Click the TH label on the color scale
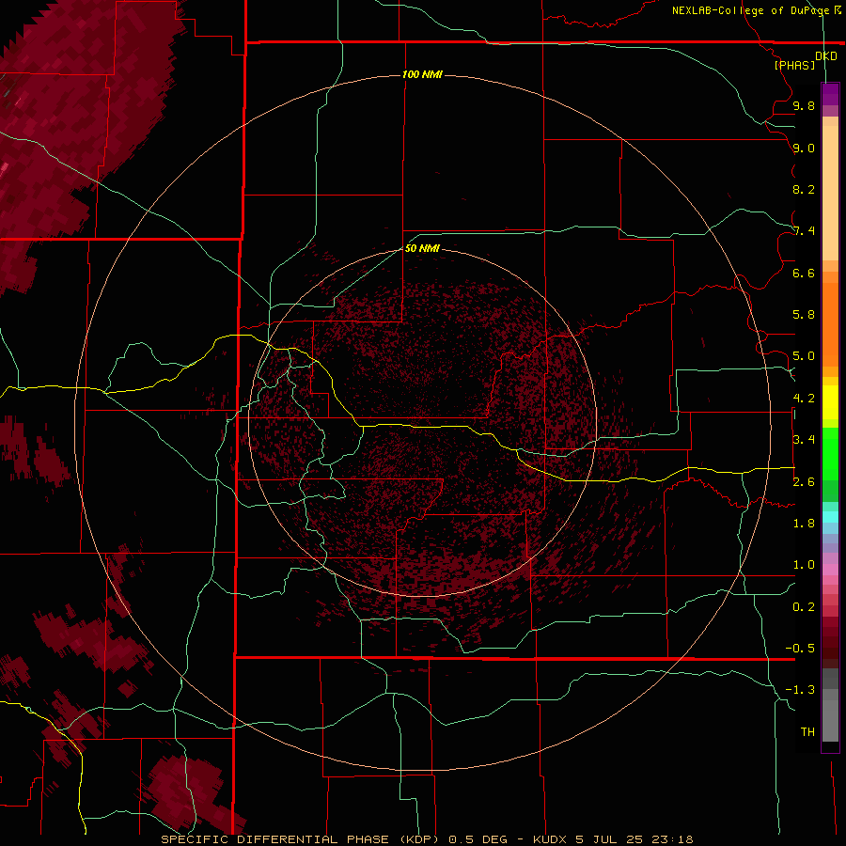 click(807, 732)
